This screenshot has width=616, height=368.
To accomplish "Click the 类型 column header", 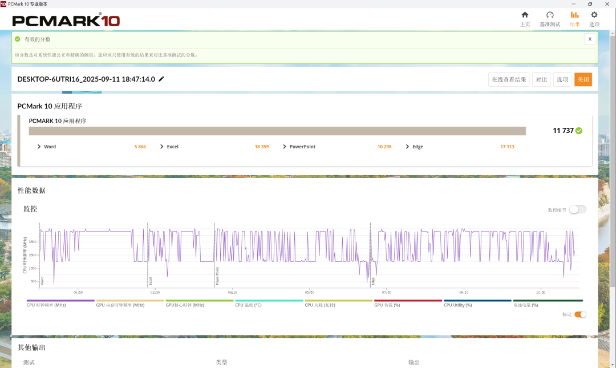I will (221, 362).
